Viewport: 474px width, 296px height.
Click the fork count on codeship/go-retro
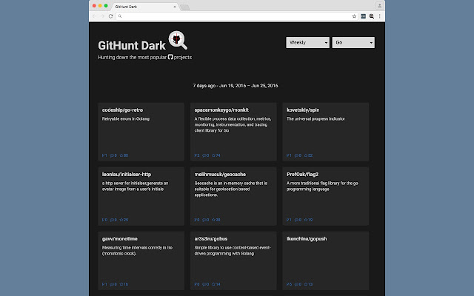pyautogui.click(x=104, y=155)
